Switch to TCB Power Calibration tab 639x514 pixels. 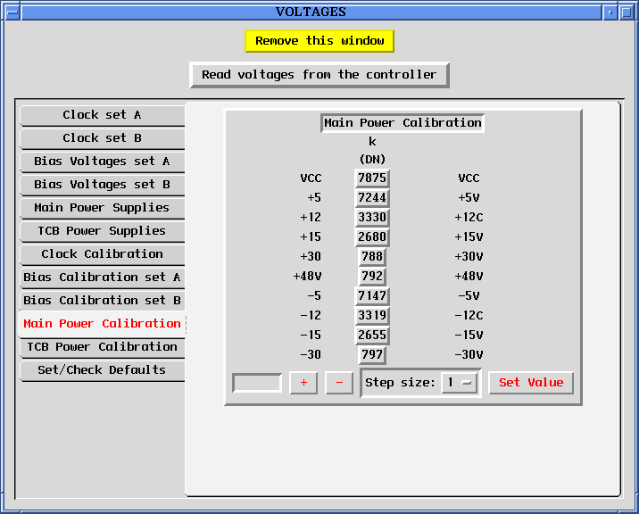point(102,347)
